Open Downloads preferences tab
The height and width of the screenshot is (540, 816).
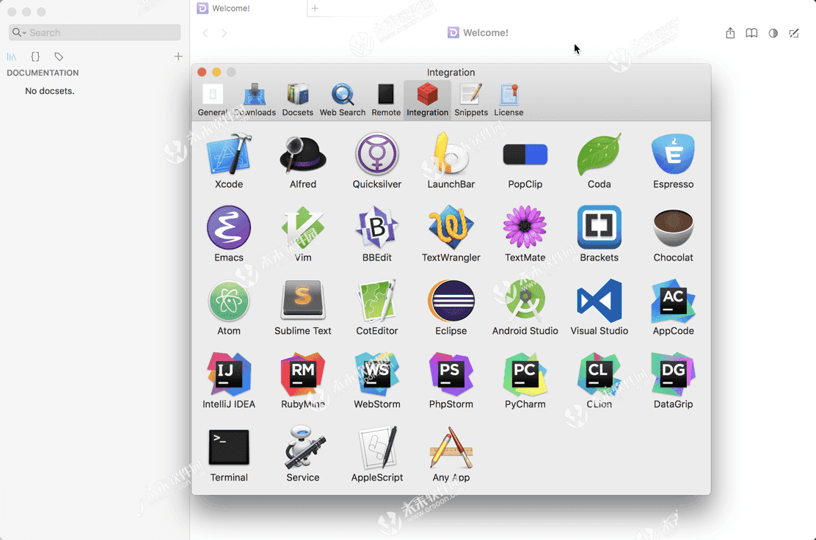255,100
